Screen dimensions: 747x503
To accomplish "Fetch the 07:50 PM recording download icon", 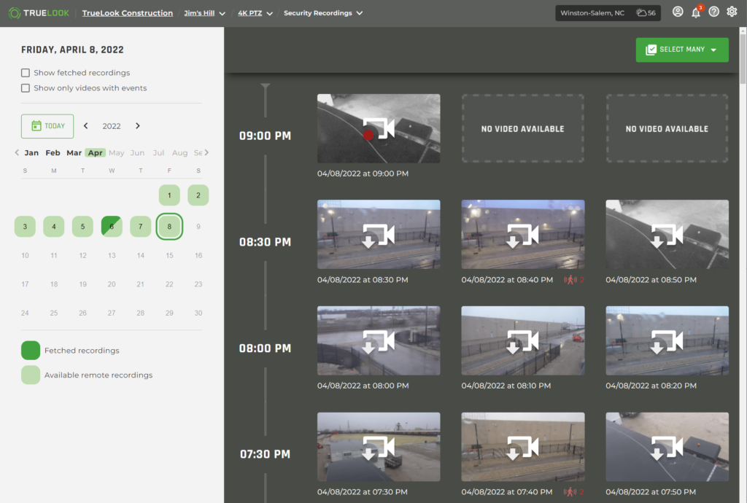I will click(x=667, y=448).
